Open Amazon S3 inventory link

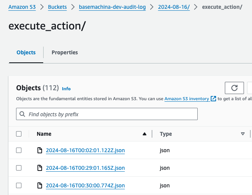pyautogui.click(x=187, y=99)
